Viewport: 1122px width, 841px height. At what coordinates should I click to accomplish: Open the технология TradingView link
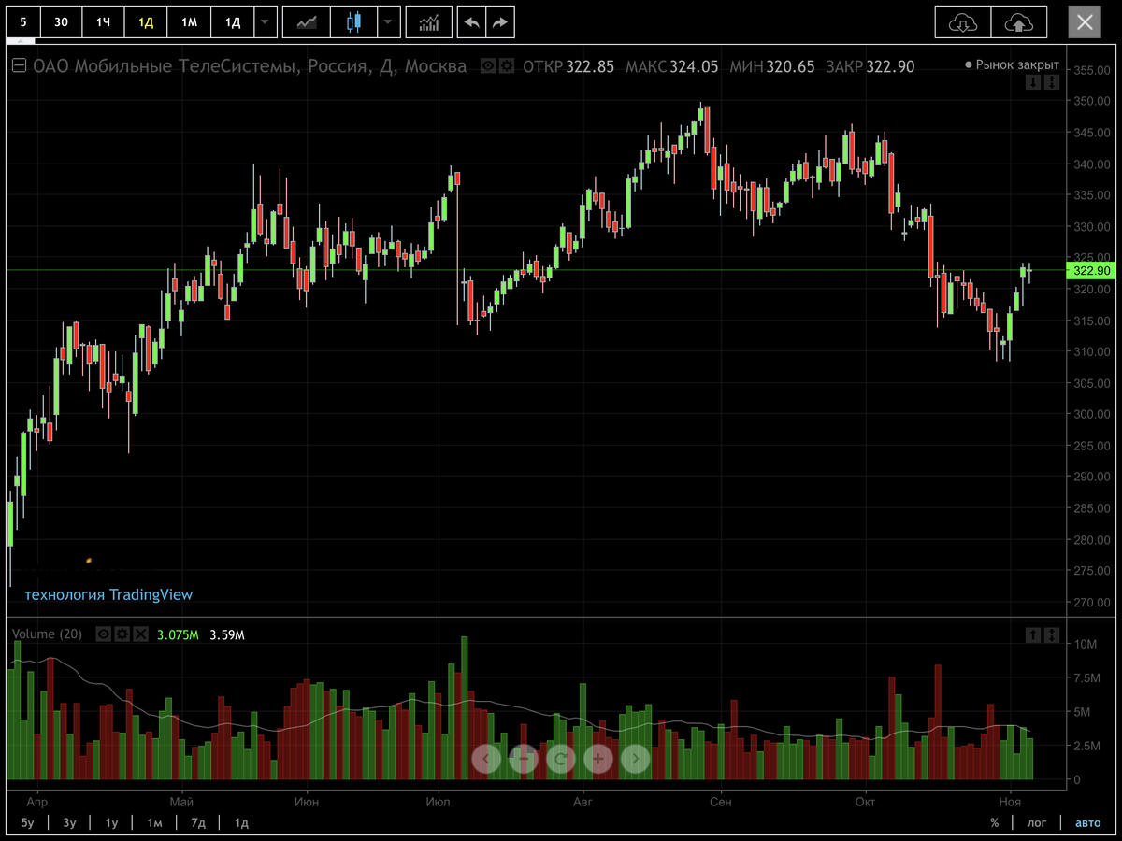tap(108, 594)
